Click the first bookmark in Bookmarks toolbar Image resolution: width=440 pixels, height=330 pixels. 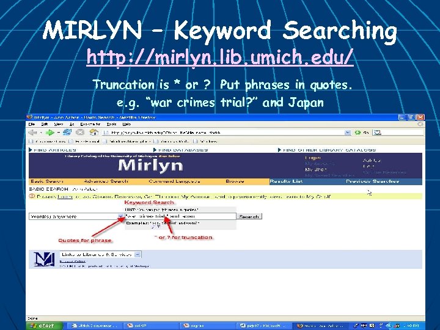pyautogui.click(x=47, y=141)
